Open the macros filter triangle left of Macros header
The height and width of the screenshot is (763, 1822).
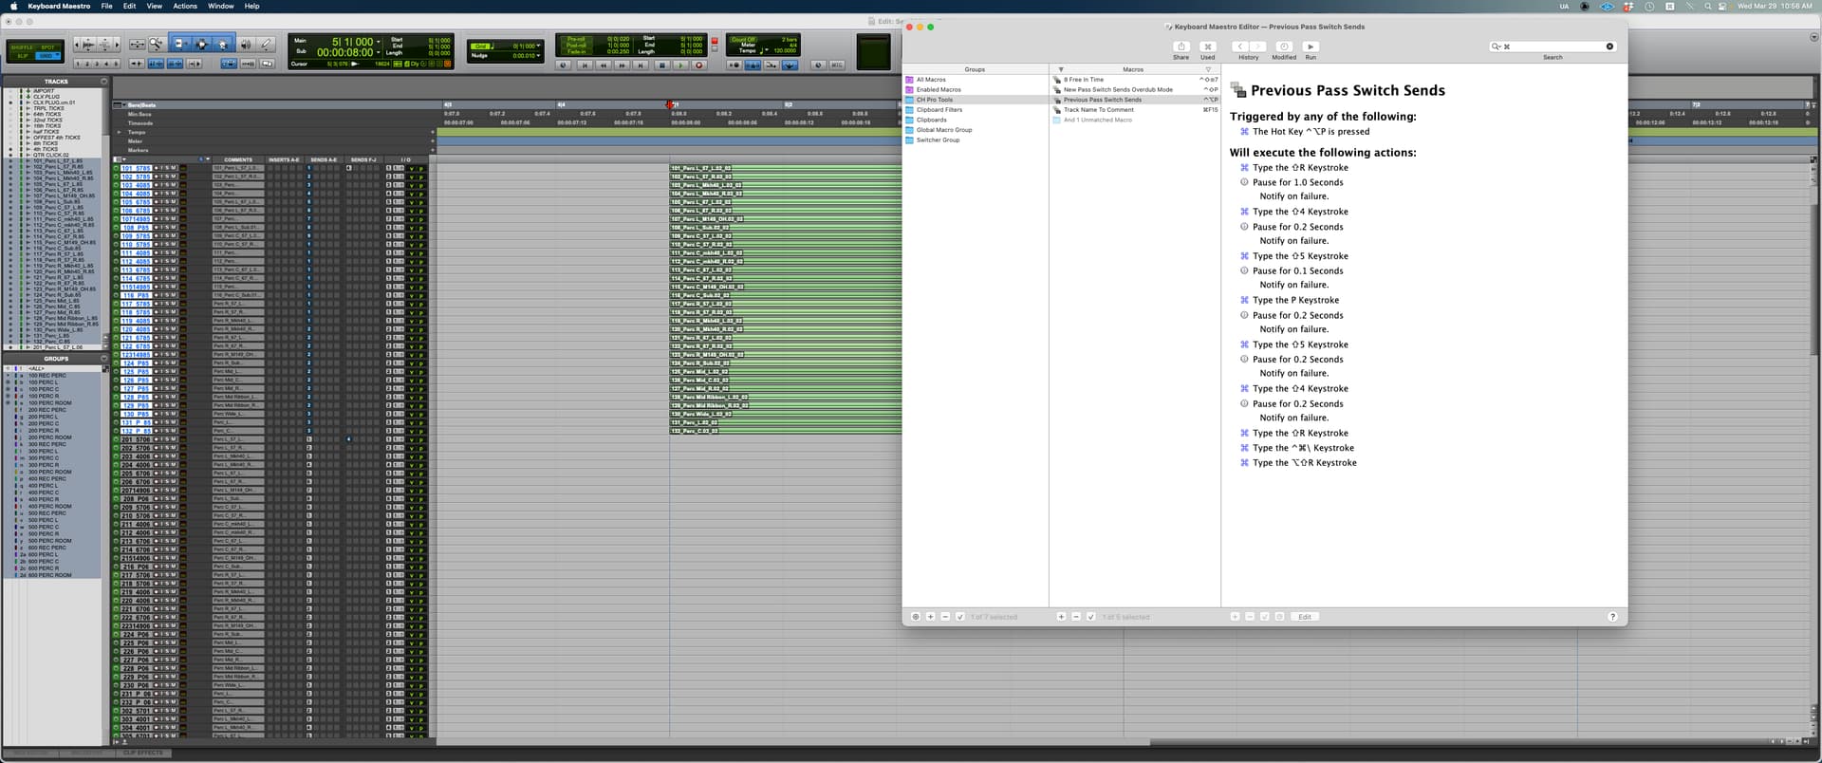pyautogui.click(x=1061, y=69)
